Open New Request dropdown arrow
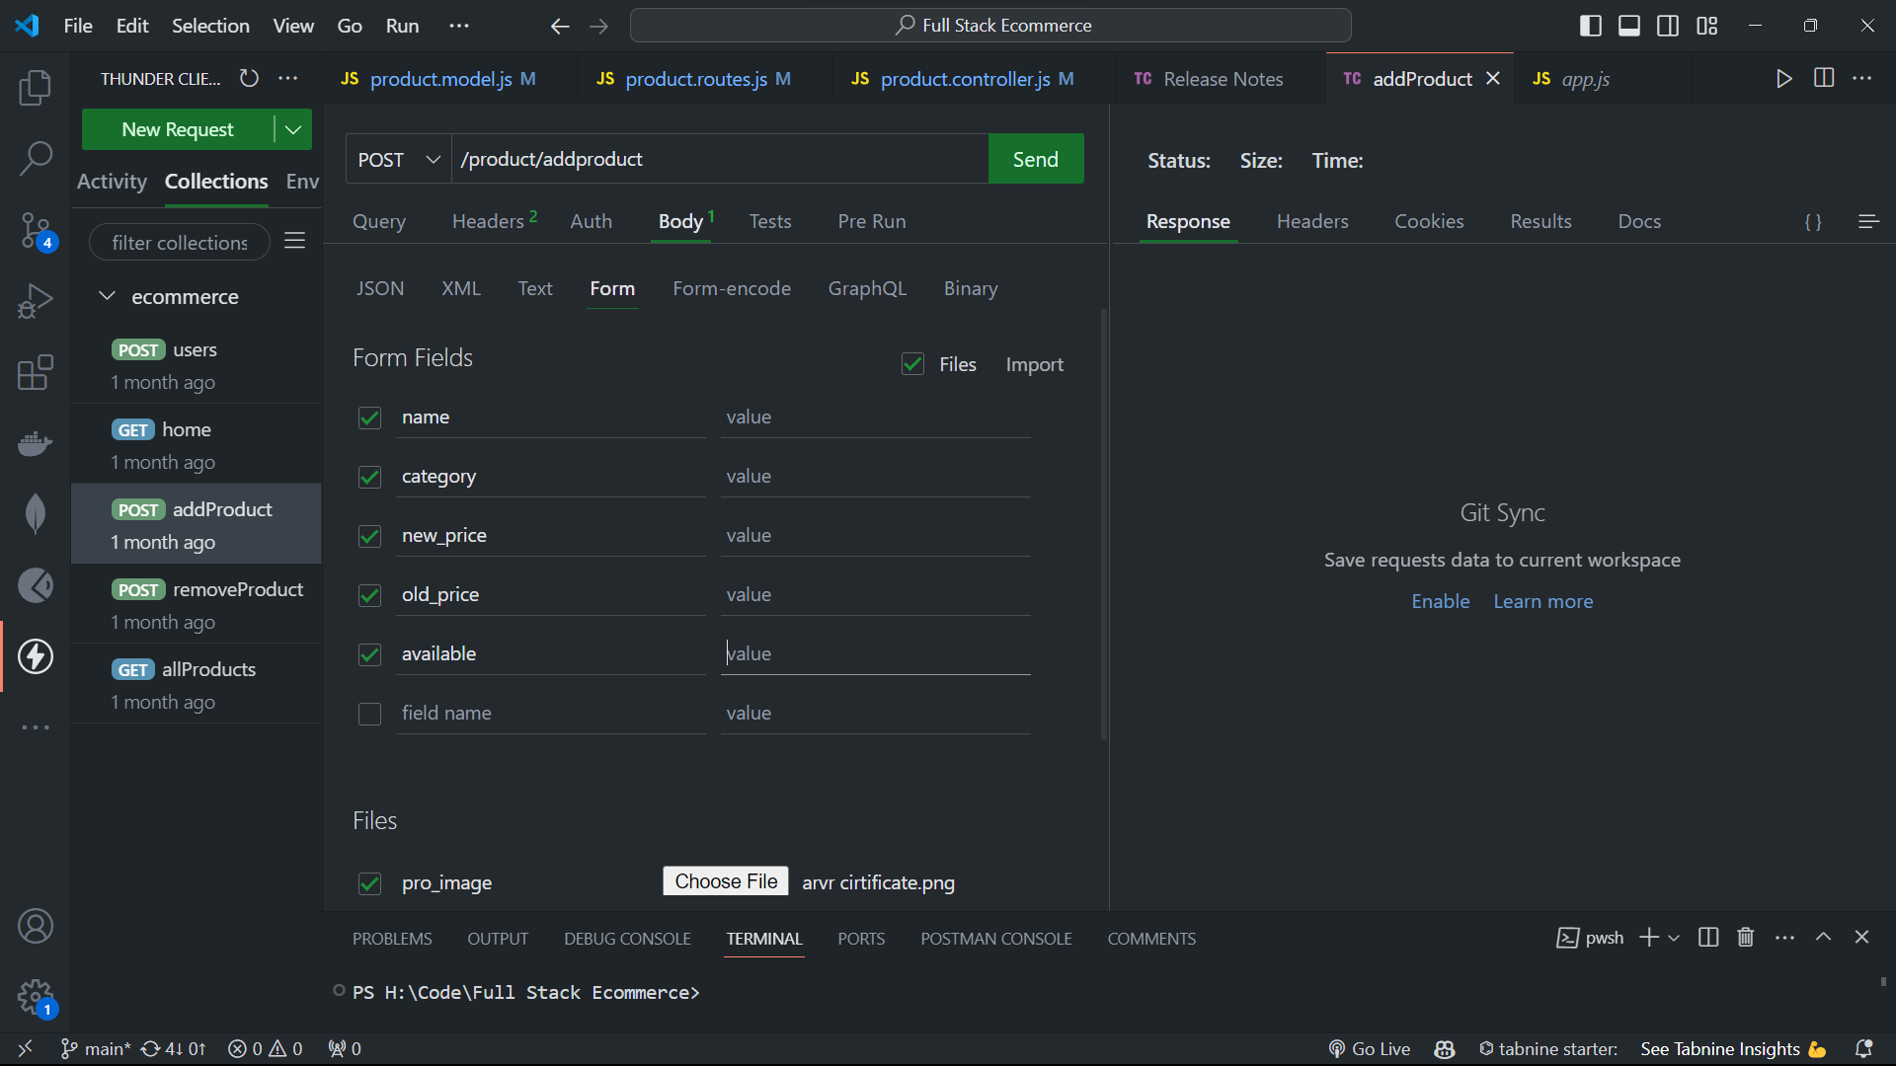The height and width of the screenshot is (1066, 1896). coord(293,129)
